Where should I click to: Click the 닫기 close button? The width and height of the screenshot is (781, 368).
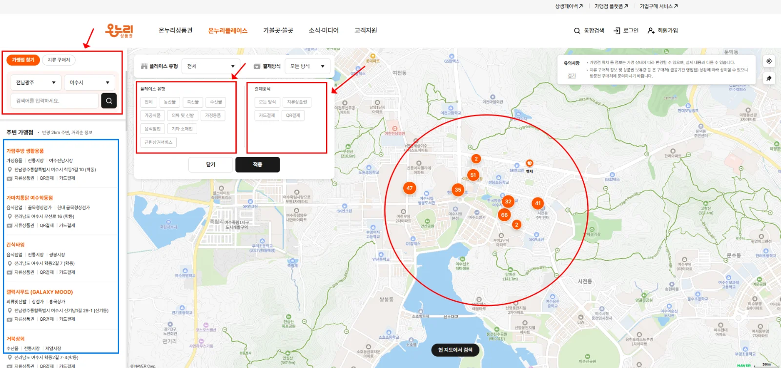pyautogui.click(x=211, y=165)
